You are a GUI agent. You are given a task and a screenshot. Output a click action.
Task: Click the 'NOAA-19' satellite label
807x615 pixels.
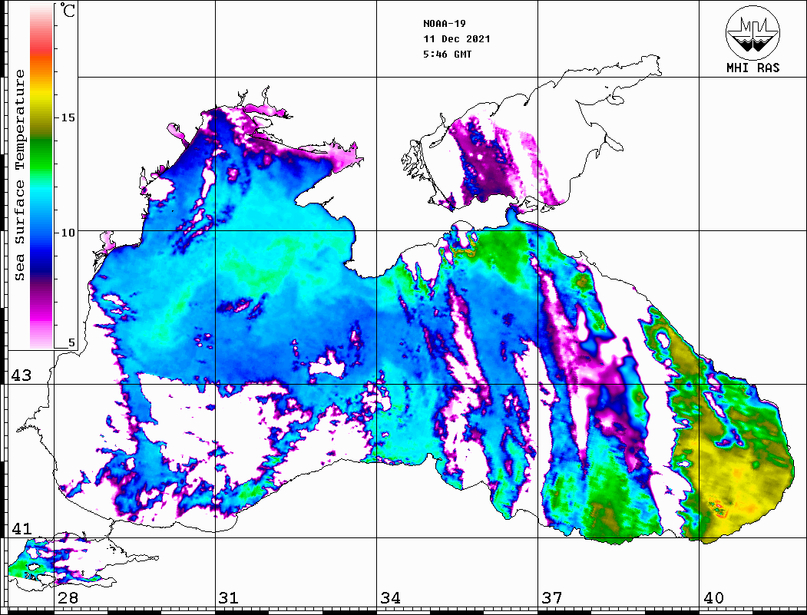pos(444,24)
